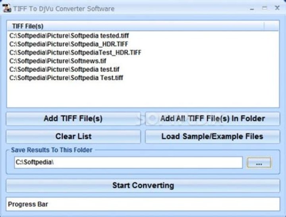286x217 pixels.
Task: Minimize the converter window
Action: click(x=252, y=9)
